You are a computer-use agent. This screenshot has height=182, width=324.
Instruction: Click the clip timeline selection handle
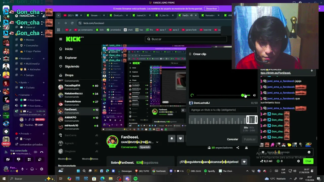pyautogui.click(x=252, y=120)
